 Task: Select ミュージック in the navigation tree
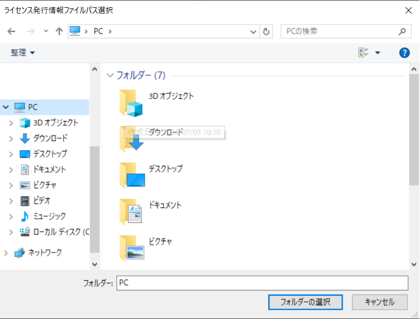tap(49, 216)
